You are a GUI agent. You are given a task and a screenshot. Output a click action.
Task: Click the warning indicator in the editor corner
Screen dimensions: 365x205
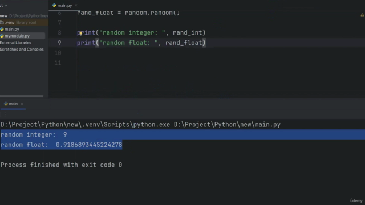362,15
